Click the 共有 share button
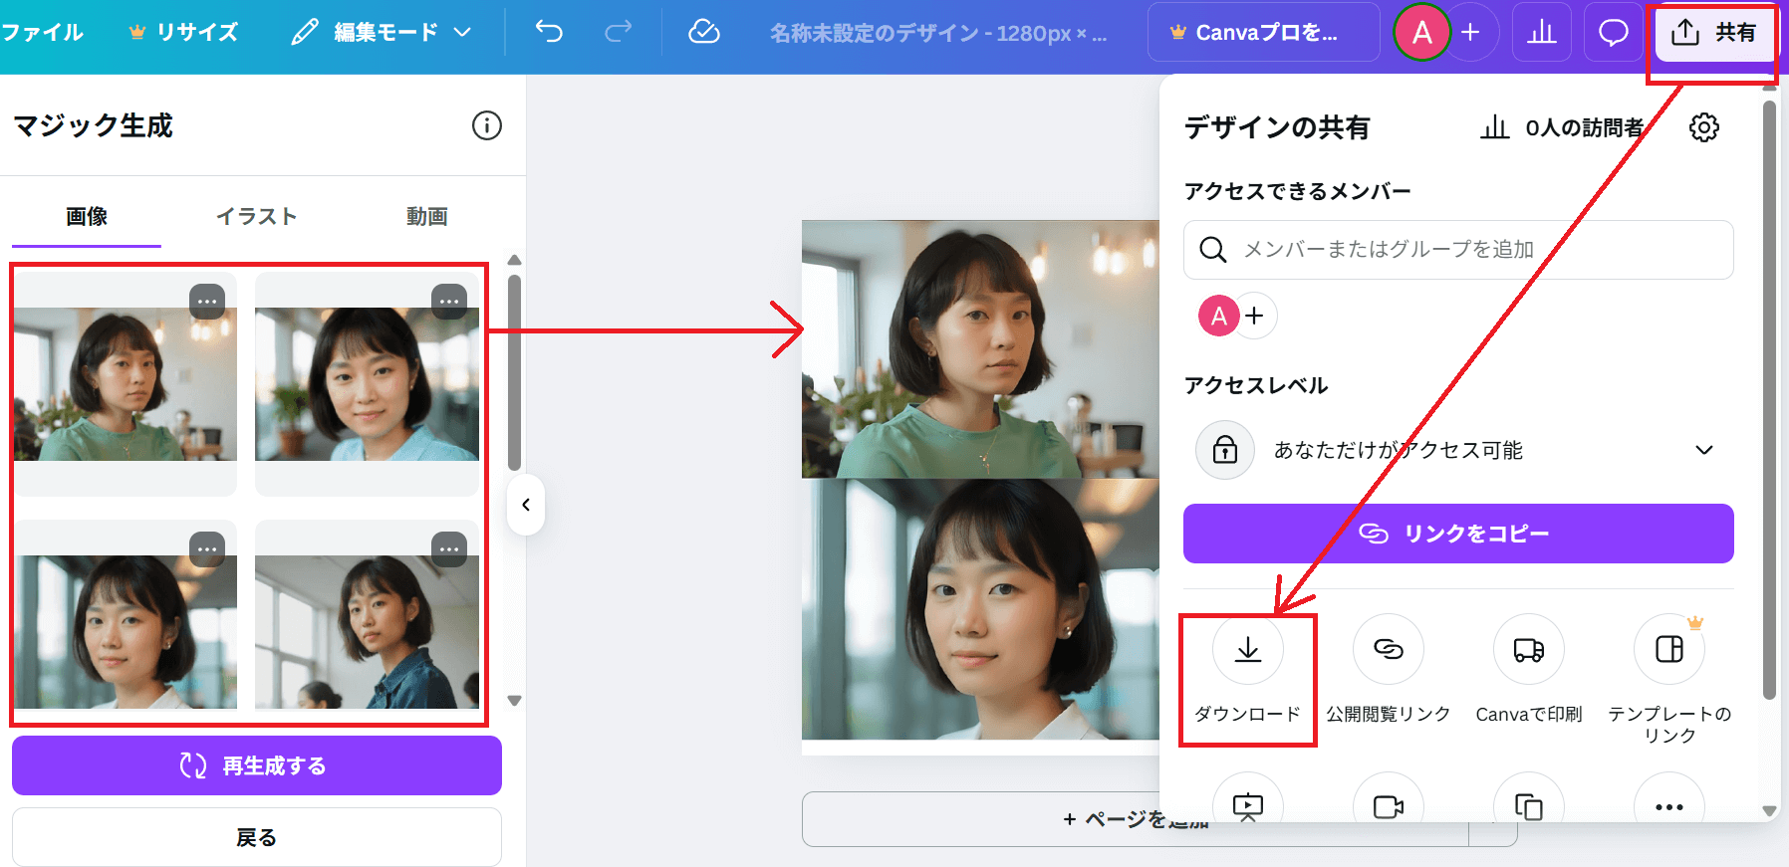The width and height of the screenshot is (1789, 867). pos(1713,32)
